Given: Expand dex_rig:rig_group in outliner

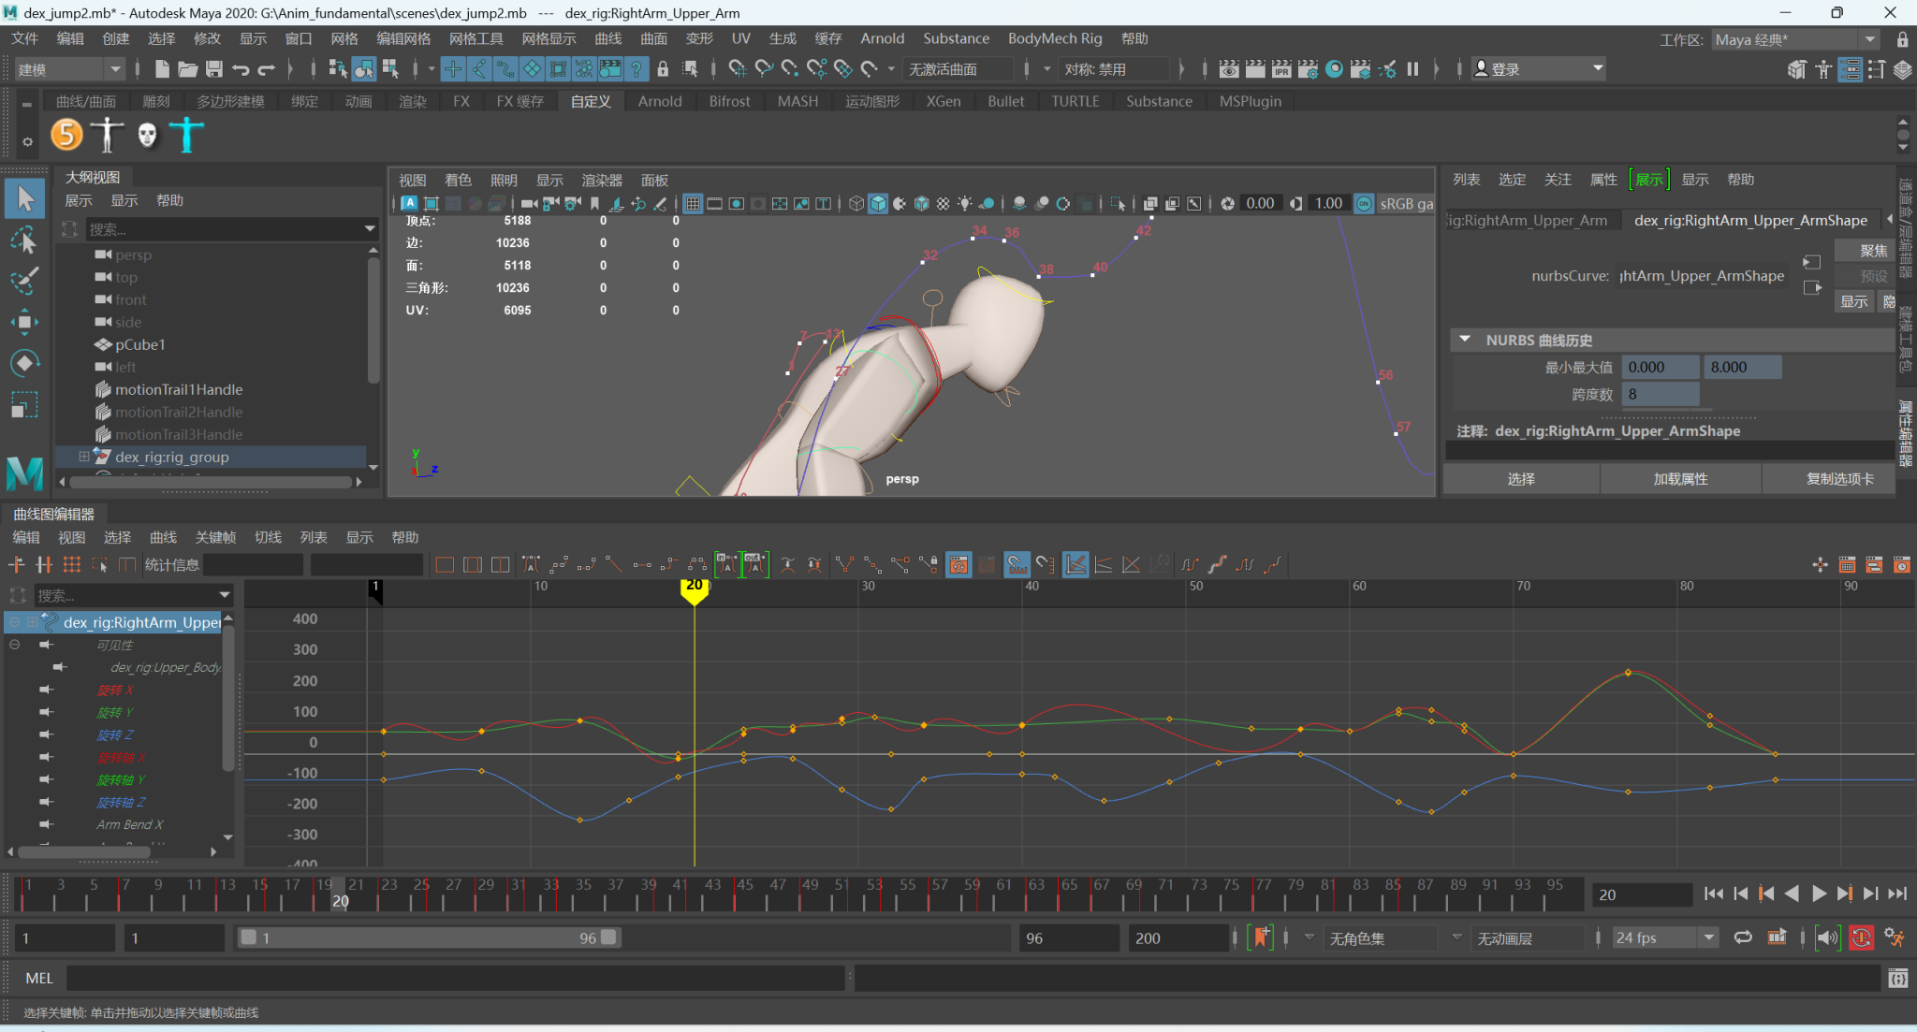Looking at the screenshot, I should tap(84, 457).
